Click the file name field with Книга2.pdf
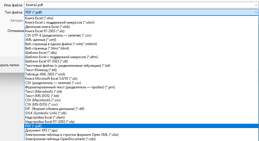The height and width of the screenshot is (141, 259). pyautogui.click(x=141, y=5)
